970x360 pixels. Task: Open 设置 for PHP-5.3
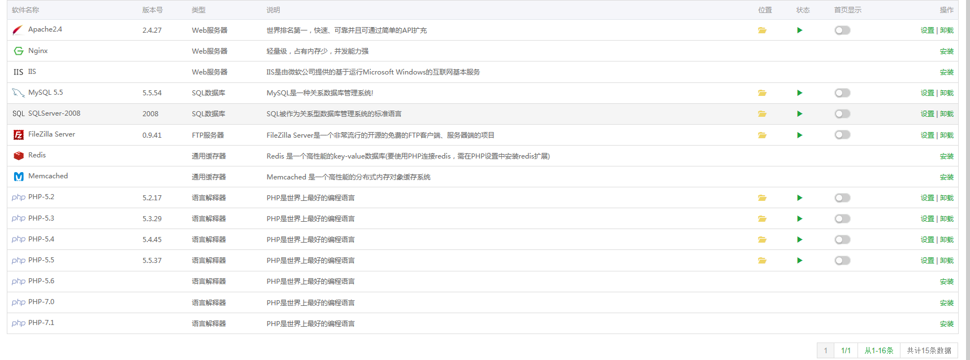coord(927,219)
